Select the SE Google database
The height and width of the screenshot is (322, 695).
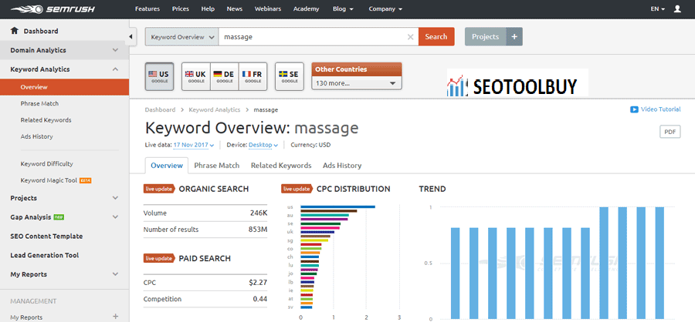click(290, 76)
